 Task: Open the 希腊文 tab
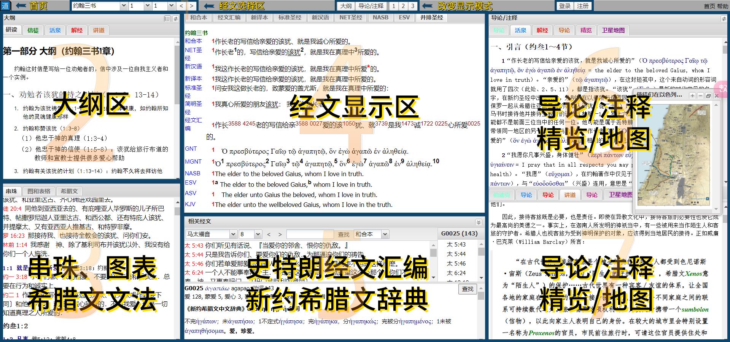(x=69, y=191)
